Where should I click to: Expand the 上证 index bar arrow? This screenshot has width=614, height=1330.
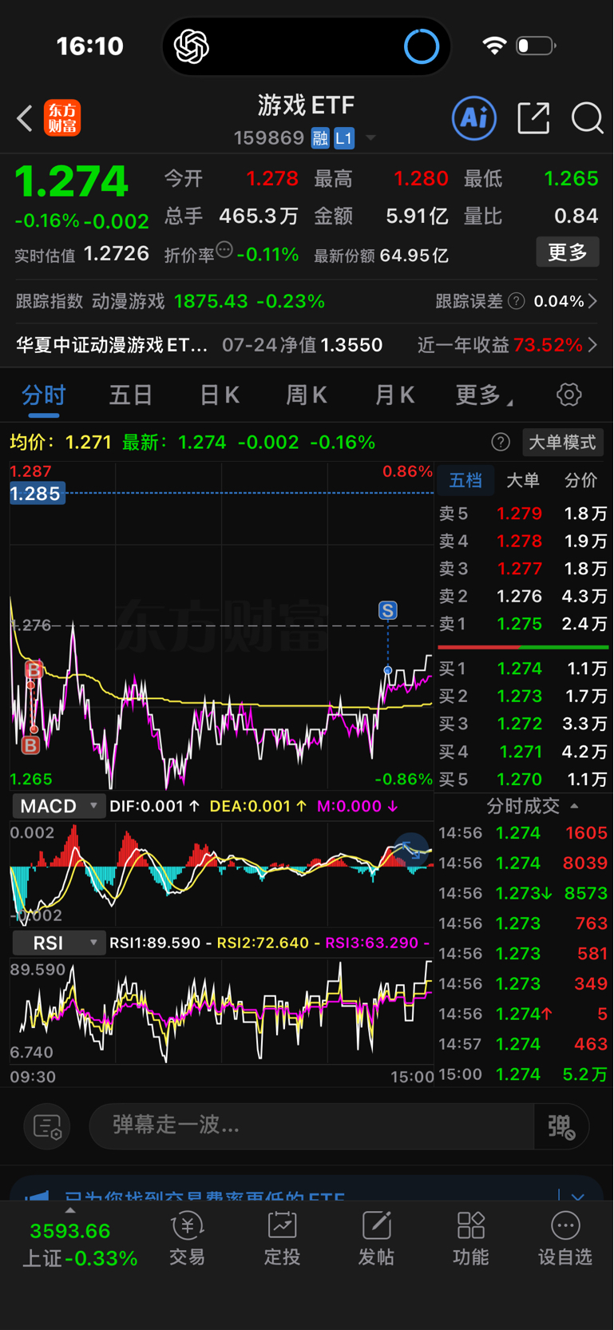(70, 1211)
